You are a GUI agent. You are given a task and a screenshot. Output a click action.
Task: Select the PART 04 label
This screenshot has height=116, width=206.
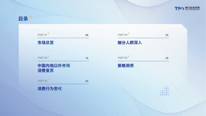click(122, 35)
